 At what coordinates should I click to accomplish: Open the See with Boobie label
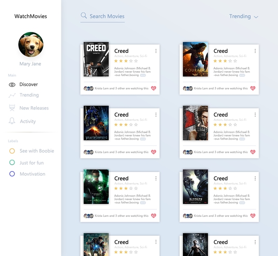pos(37,151)
